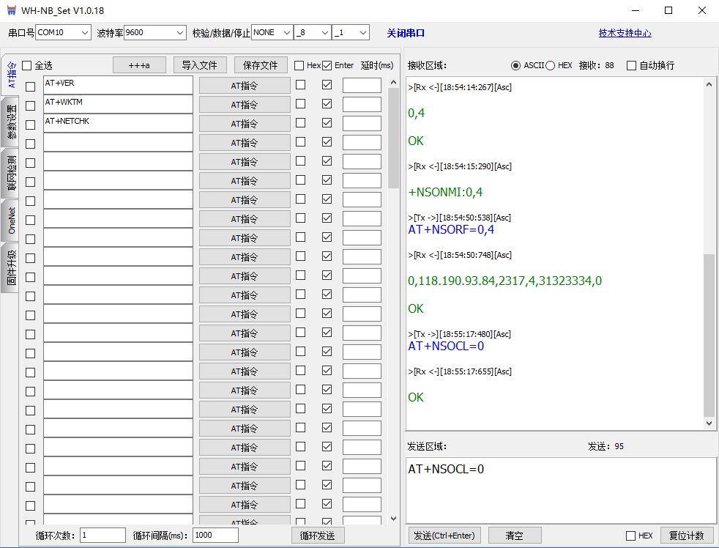Toggle Hex checkbox in AT+VER row
Image resolution: width=719 pixels, height=548 pixels.
point(300,84)
